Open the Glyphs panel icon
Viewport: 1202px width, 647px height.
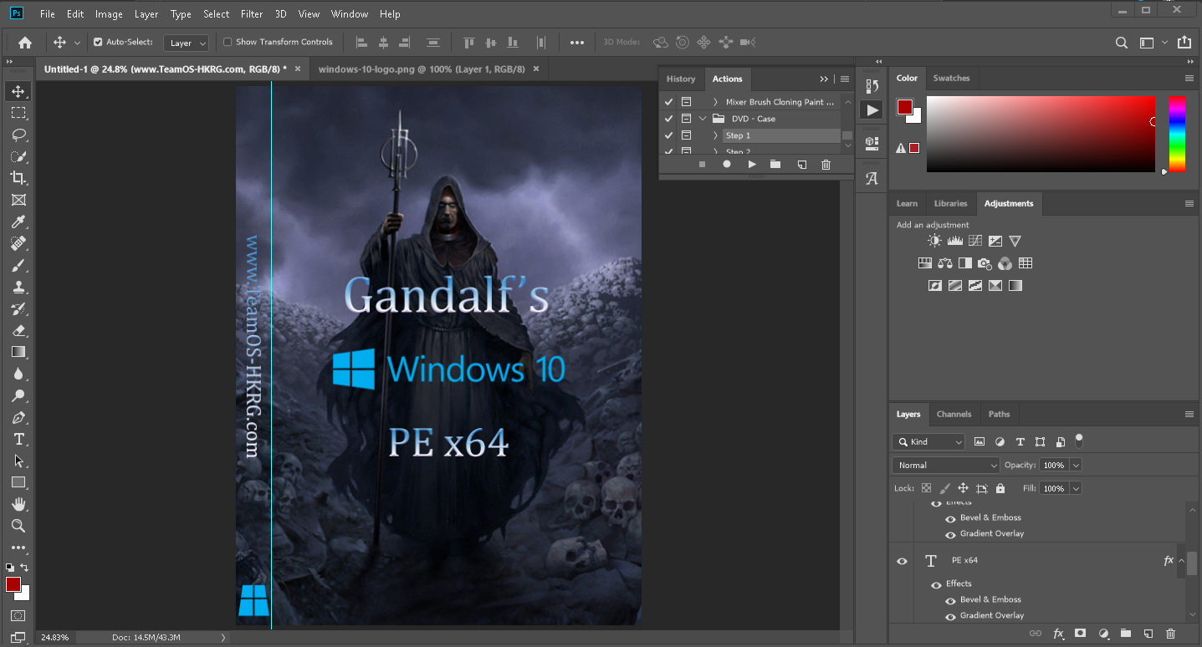coord(872,178)
